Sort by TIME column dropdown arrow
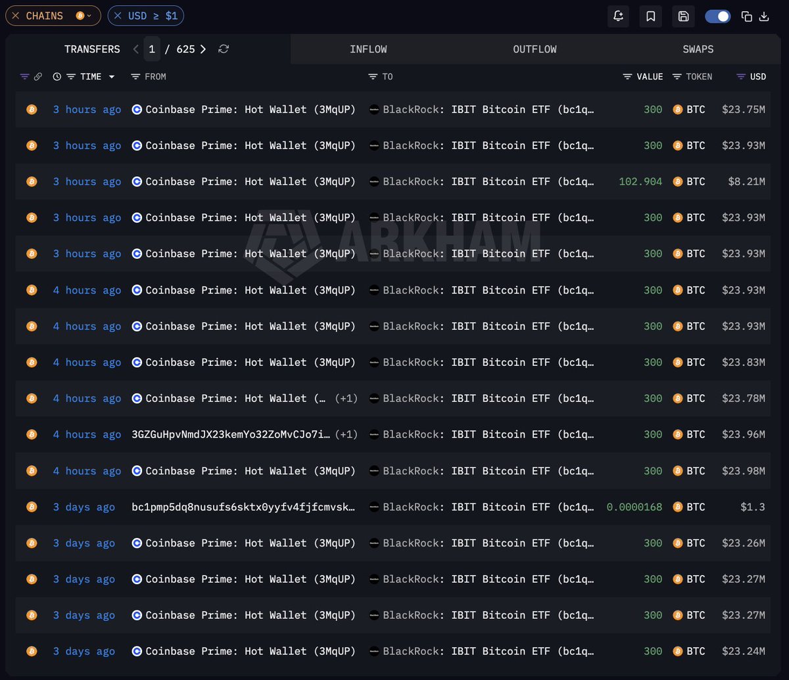Viewport: 789px width, 680px height. tap(112, 77)
